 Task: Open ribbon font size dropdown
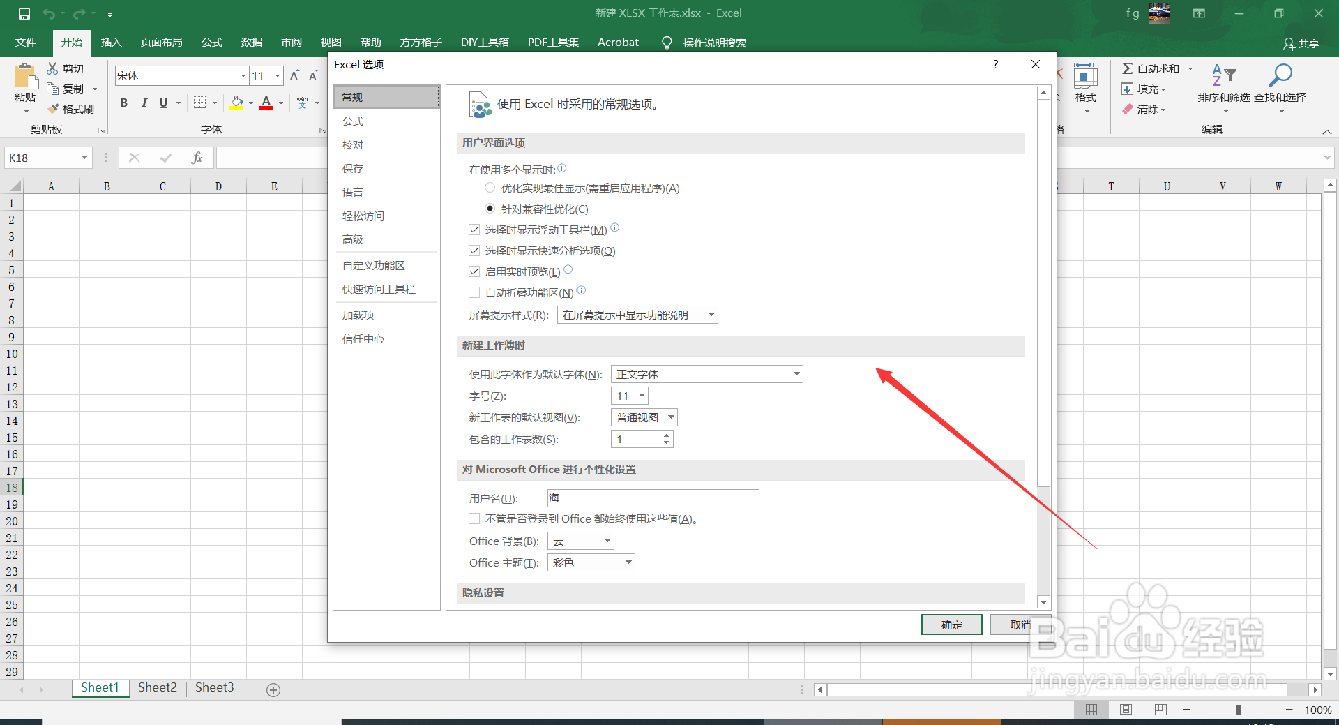[278, 75]
